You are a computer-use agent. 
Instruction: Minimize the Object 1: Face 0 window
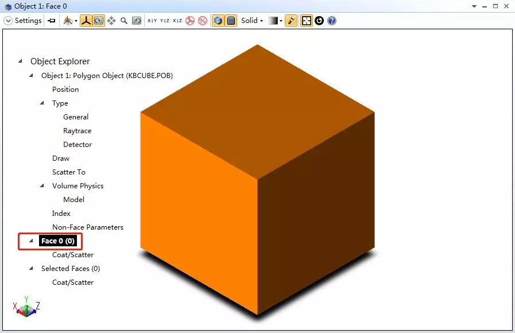[485, 6]
